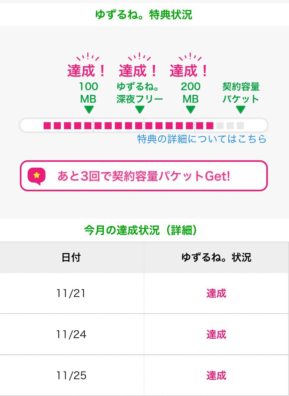Click the 達成！ badge above 200 MB

coord(189,70)
